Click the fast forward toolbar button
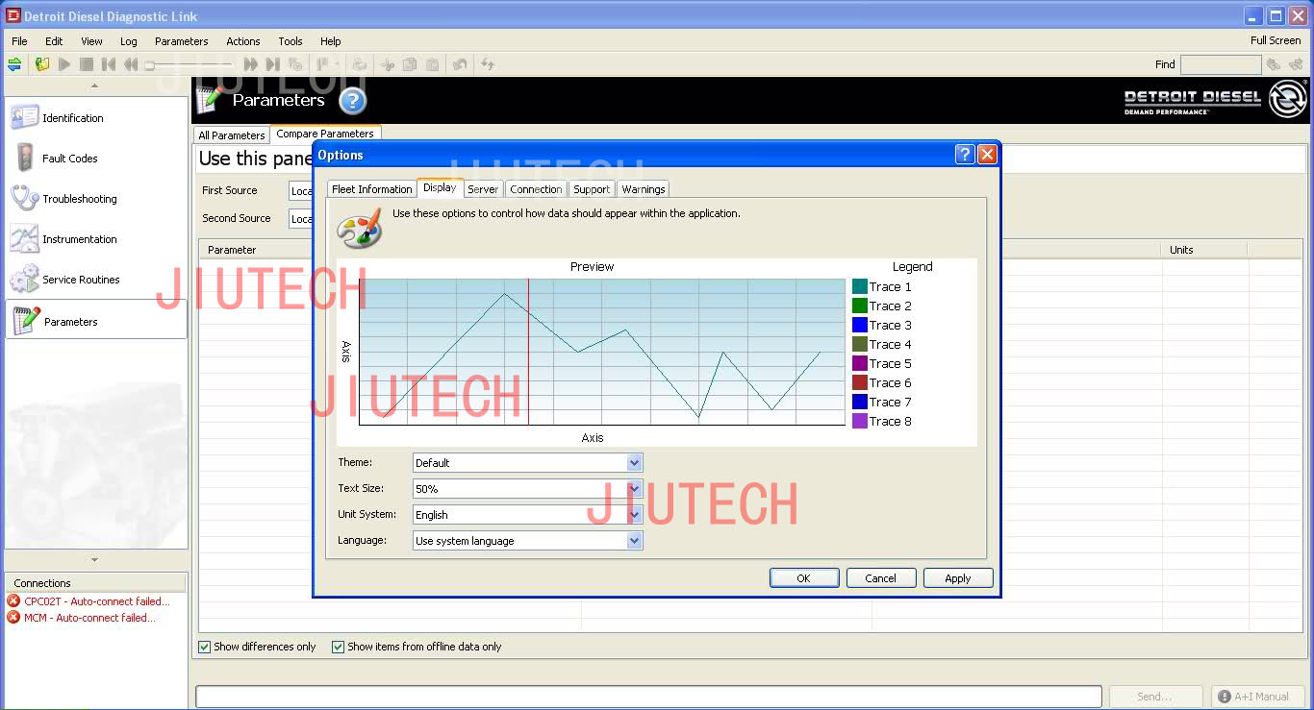Screen dimensions: 1314x710 click(x=251, y=64)
